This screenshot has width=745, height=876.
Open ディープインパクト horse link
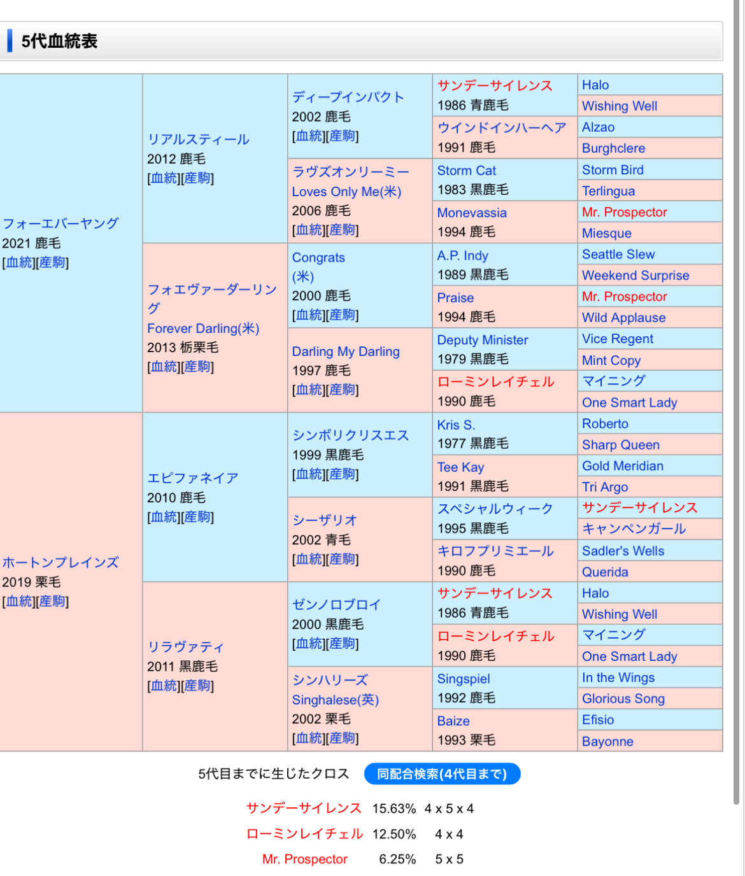click(348, 97)
